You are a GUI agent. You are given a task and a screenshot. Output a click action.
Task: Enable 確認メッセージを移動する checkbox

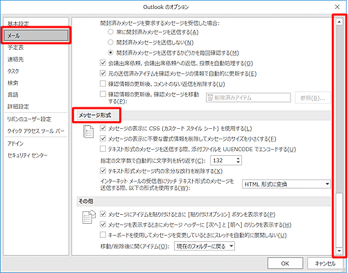pyautogui.click(x=103, y=94)
